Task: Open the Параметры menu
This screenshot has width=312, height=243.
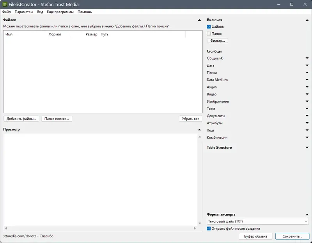Action: pyautogui.click(x=24, y=12)
